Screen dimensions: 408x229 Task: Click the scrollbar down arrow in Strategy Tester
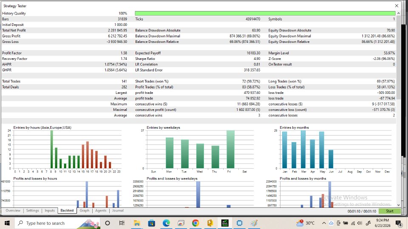[x=398, y=205]
